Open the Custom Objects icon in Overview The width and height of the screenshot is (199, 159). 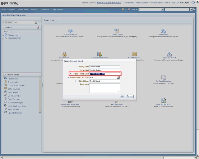tap(117, 31)
